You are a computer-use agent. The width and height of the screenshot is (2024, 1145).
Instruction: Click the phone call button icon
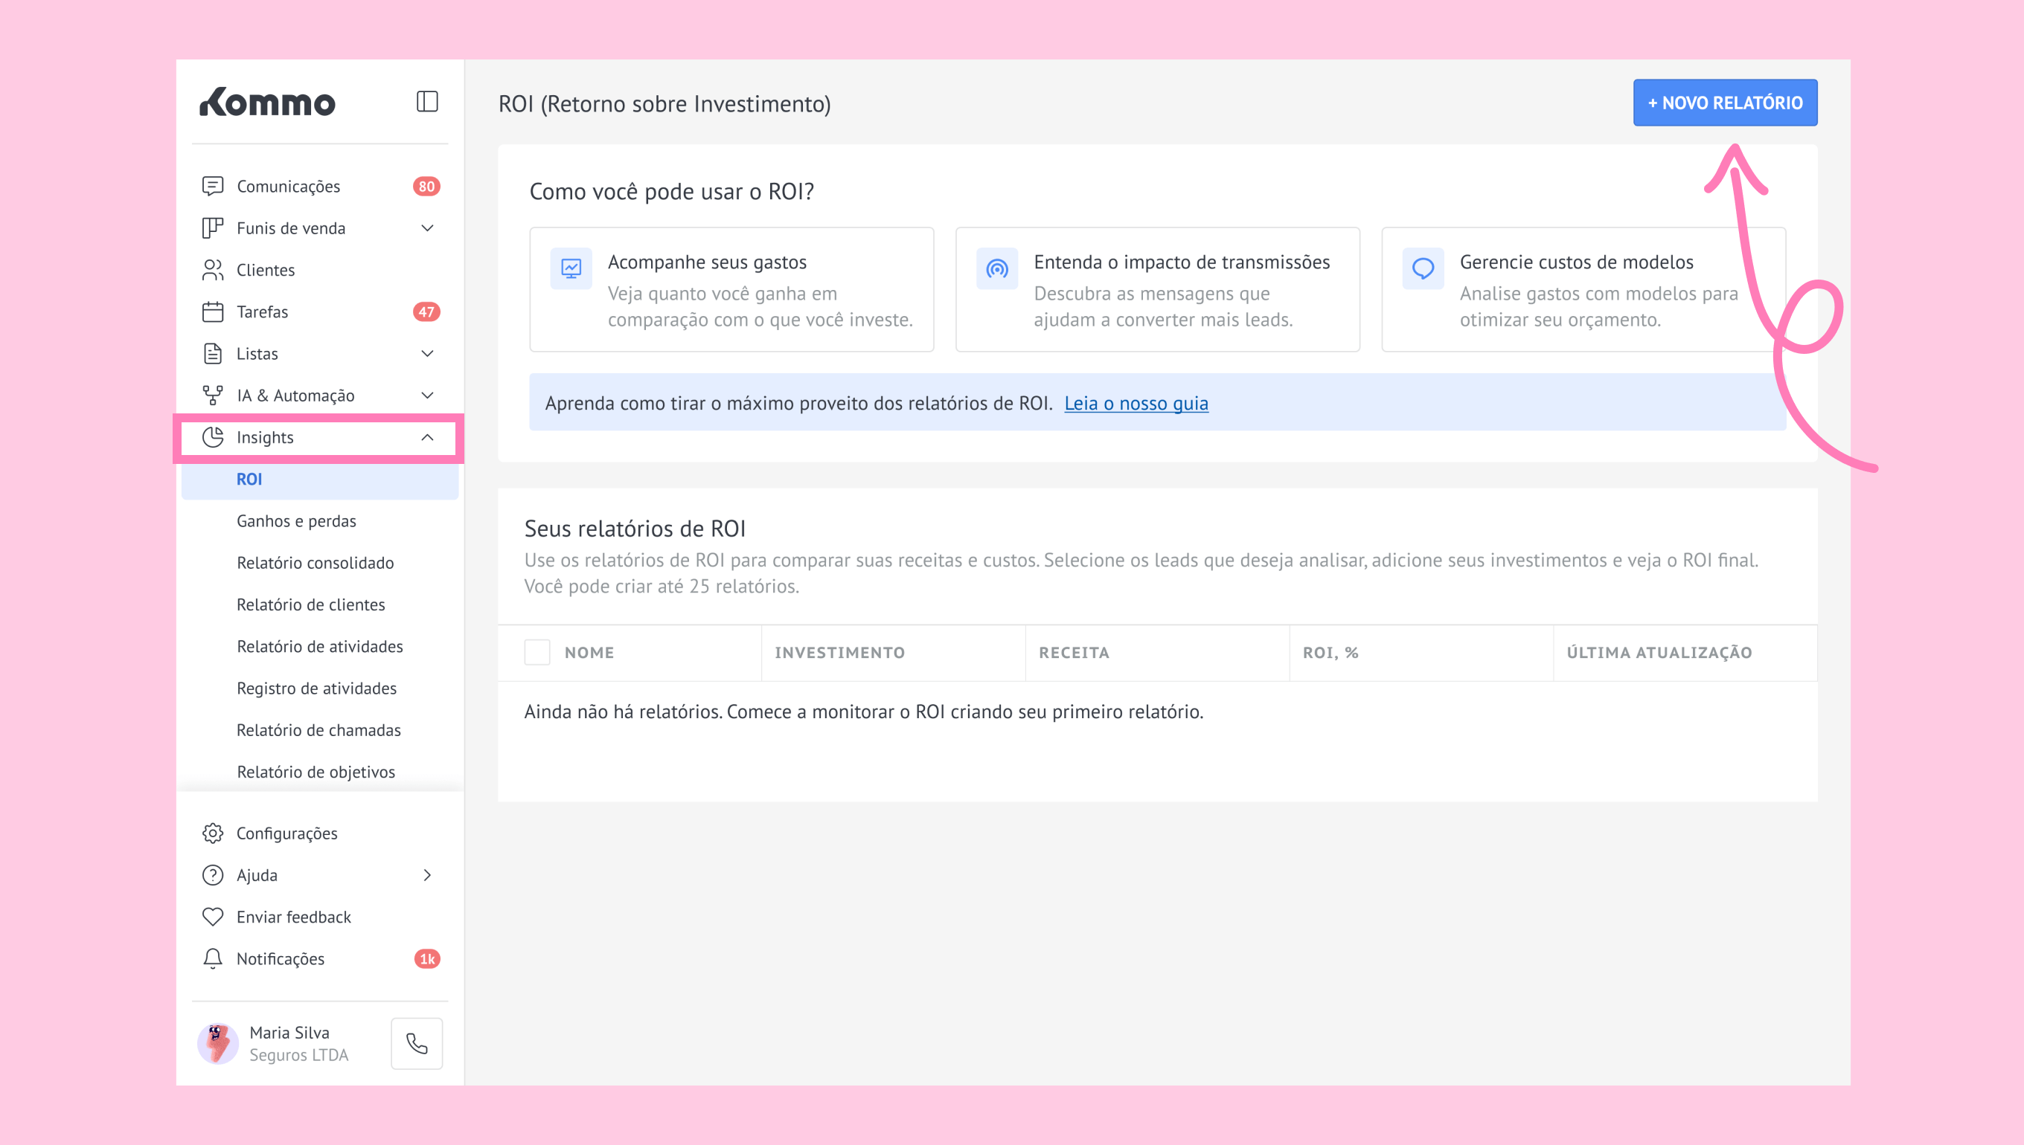tap(417, 1042)
